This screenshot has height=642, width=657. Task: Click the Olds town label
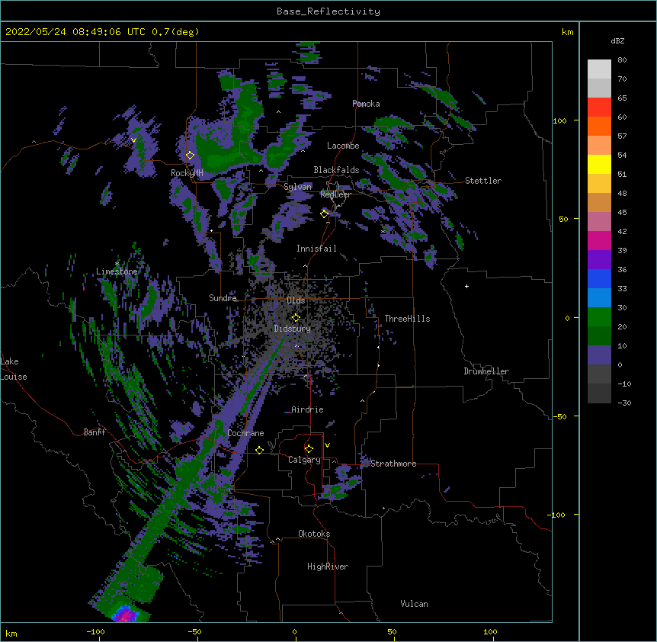[296, 300]
